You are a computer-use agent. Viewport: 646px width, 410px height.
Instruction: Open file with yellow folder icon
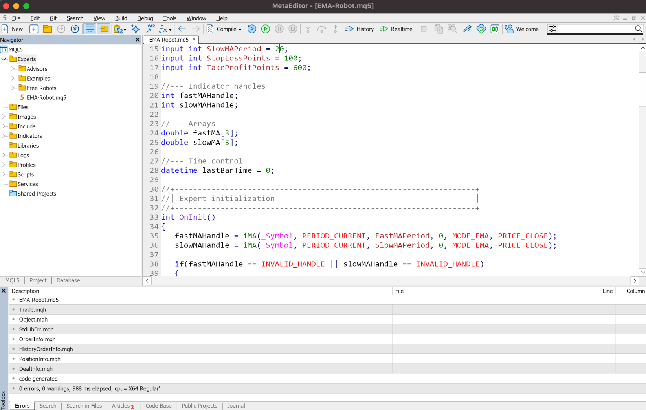pos(48,29)
